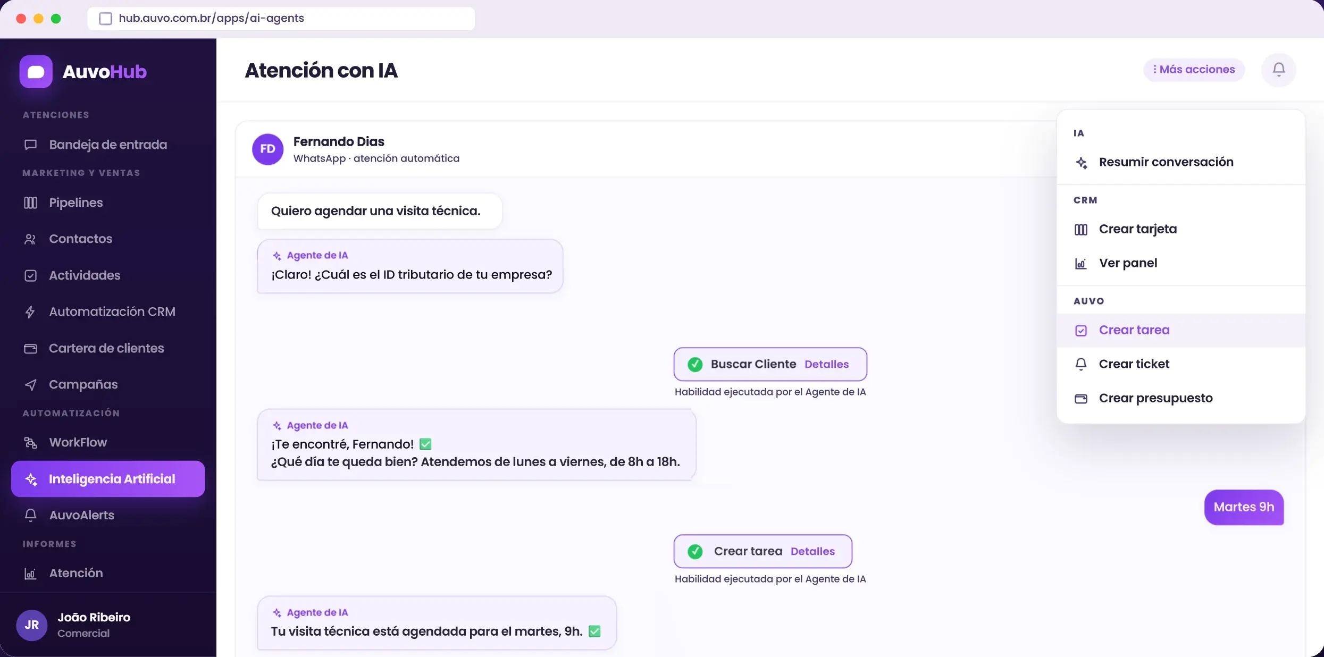Open AuvoAlerts in the sidebar

108,515
